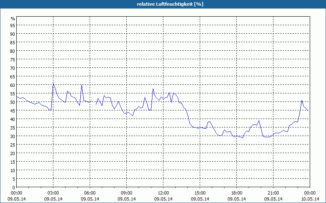Select the y-axis value 20

(13, 153)
